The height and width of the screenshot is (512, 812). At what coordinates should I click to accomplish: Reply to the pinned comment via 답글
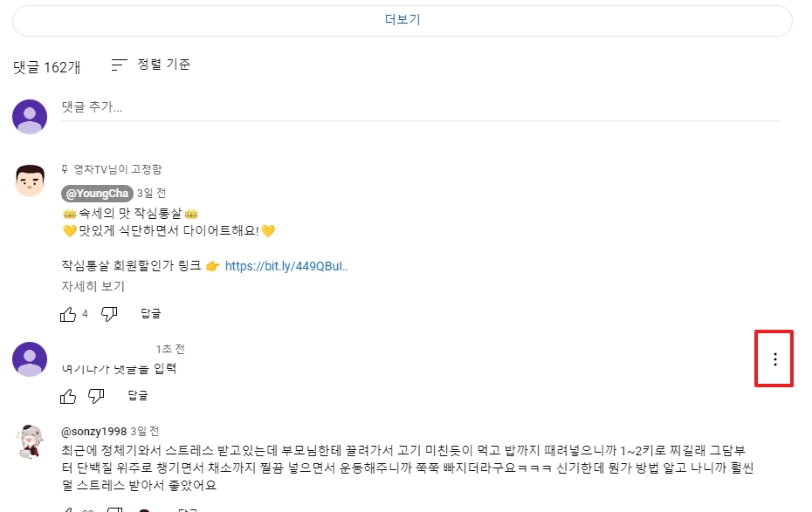tap(149, 312)
